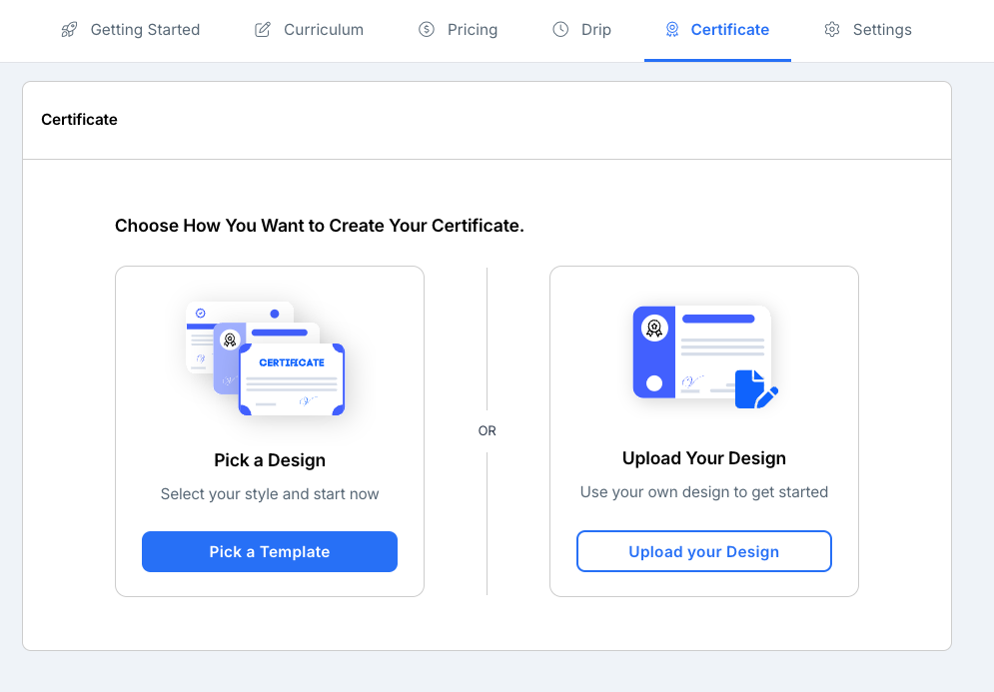Click the Certificate panel heading
This screenshot has height=692, width=994.
79,119
